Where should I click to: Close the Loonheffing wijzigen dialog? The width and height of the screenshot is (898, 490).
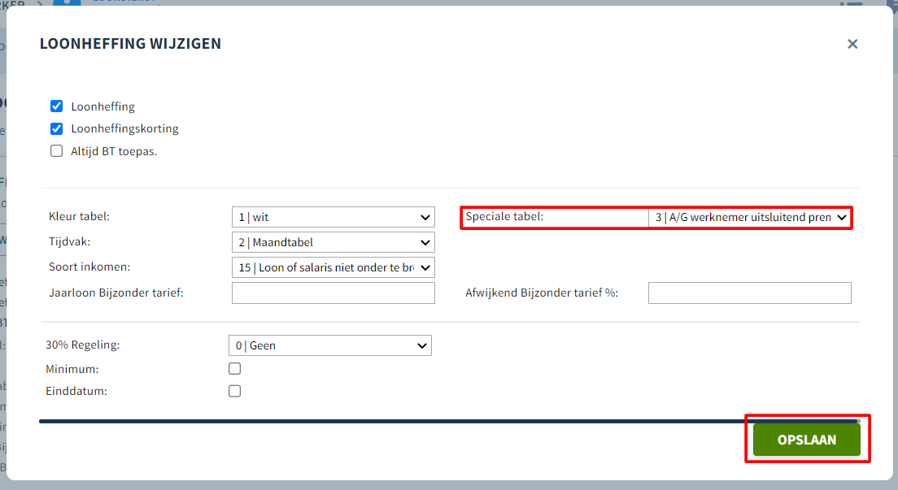pyautogui.click(x=852, y=44)
